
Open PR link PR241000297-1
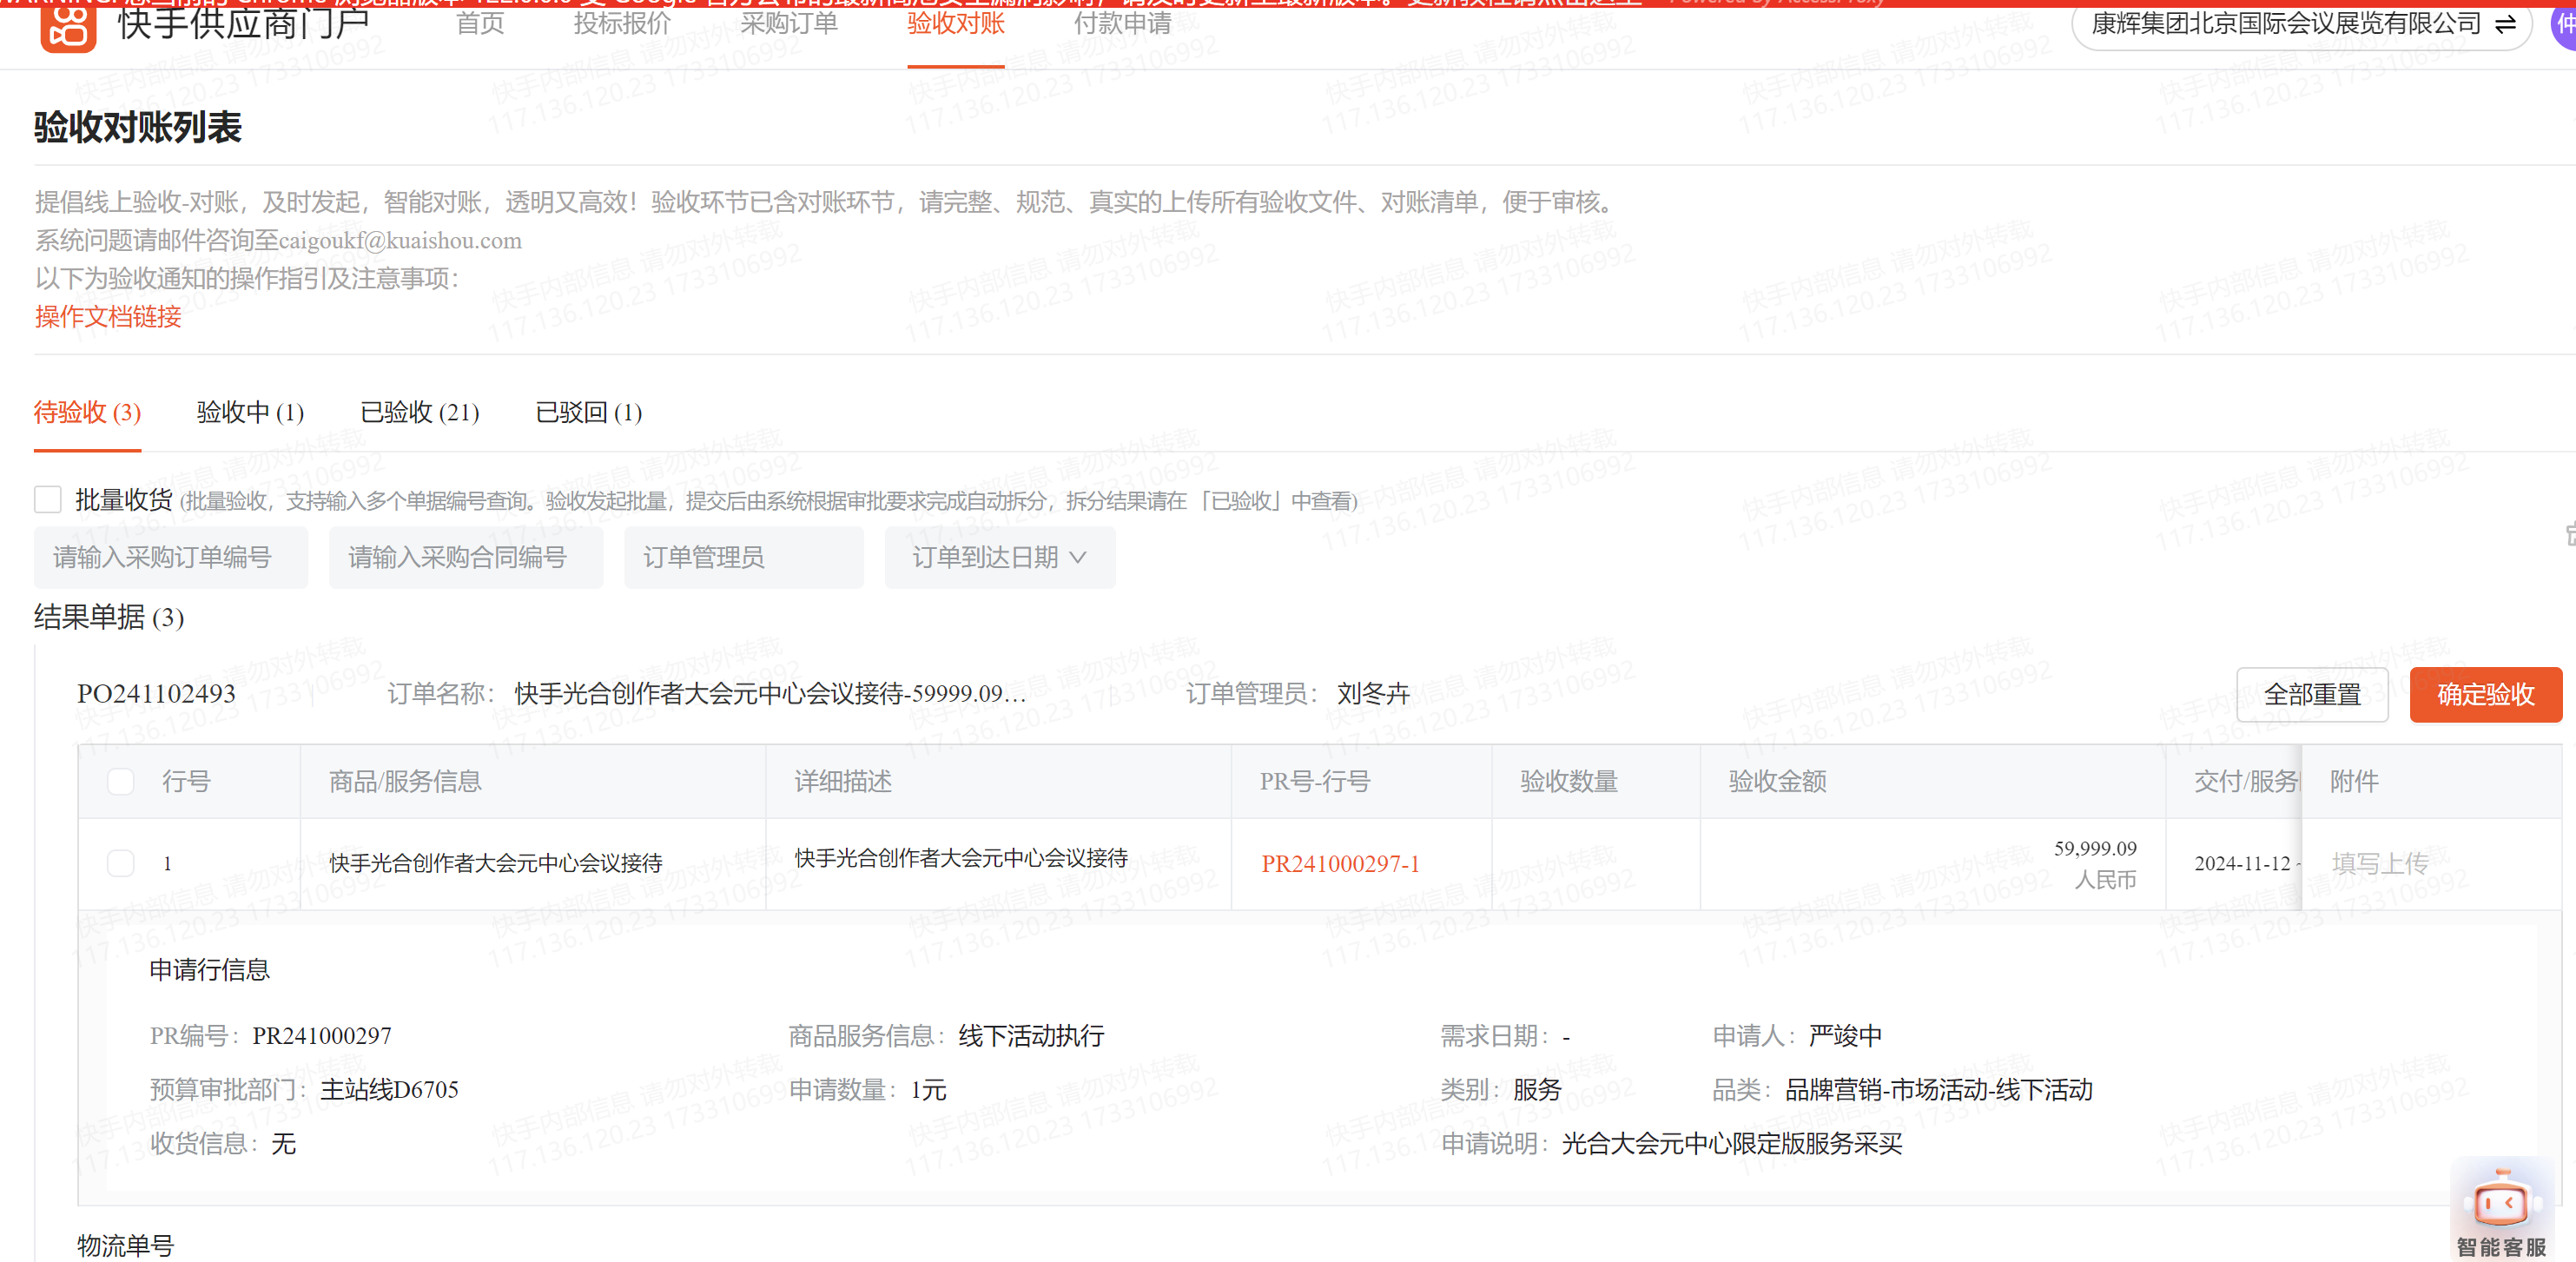(x=1339, y=863)
